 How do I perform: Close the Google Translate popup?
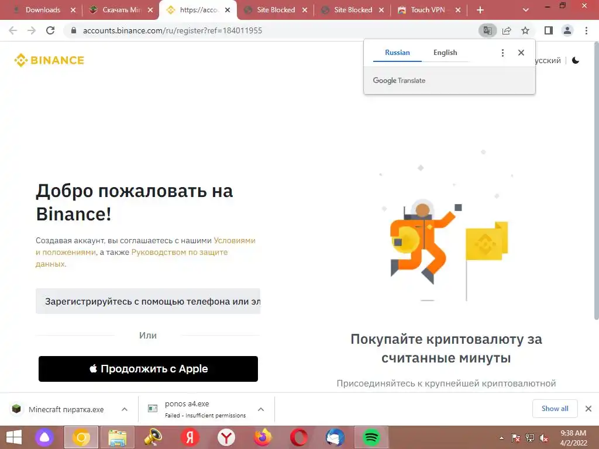[x=521, y=53]
